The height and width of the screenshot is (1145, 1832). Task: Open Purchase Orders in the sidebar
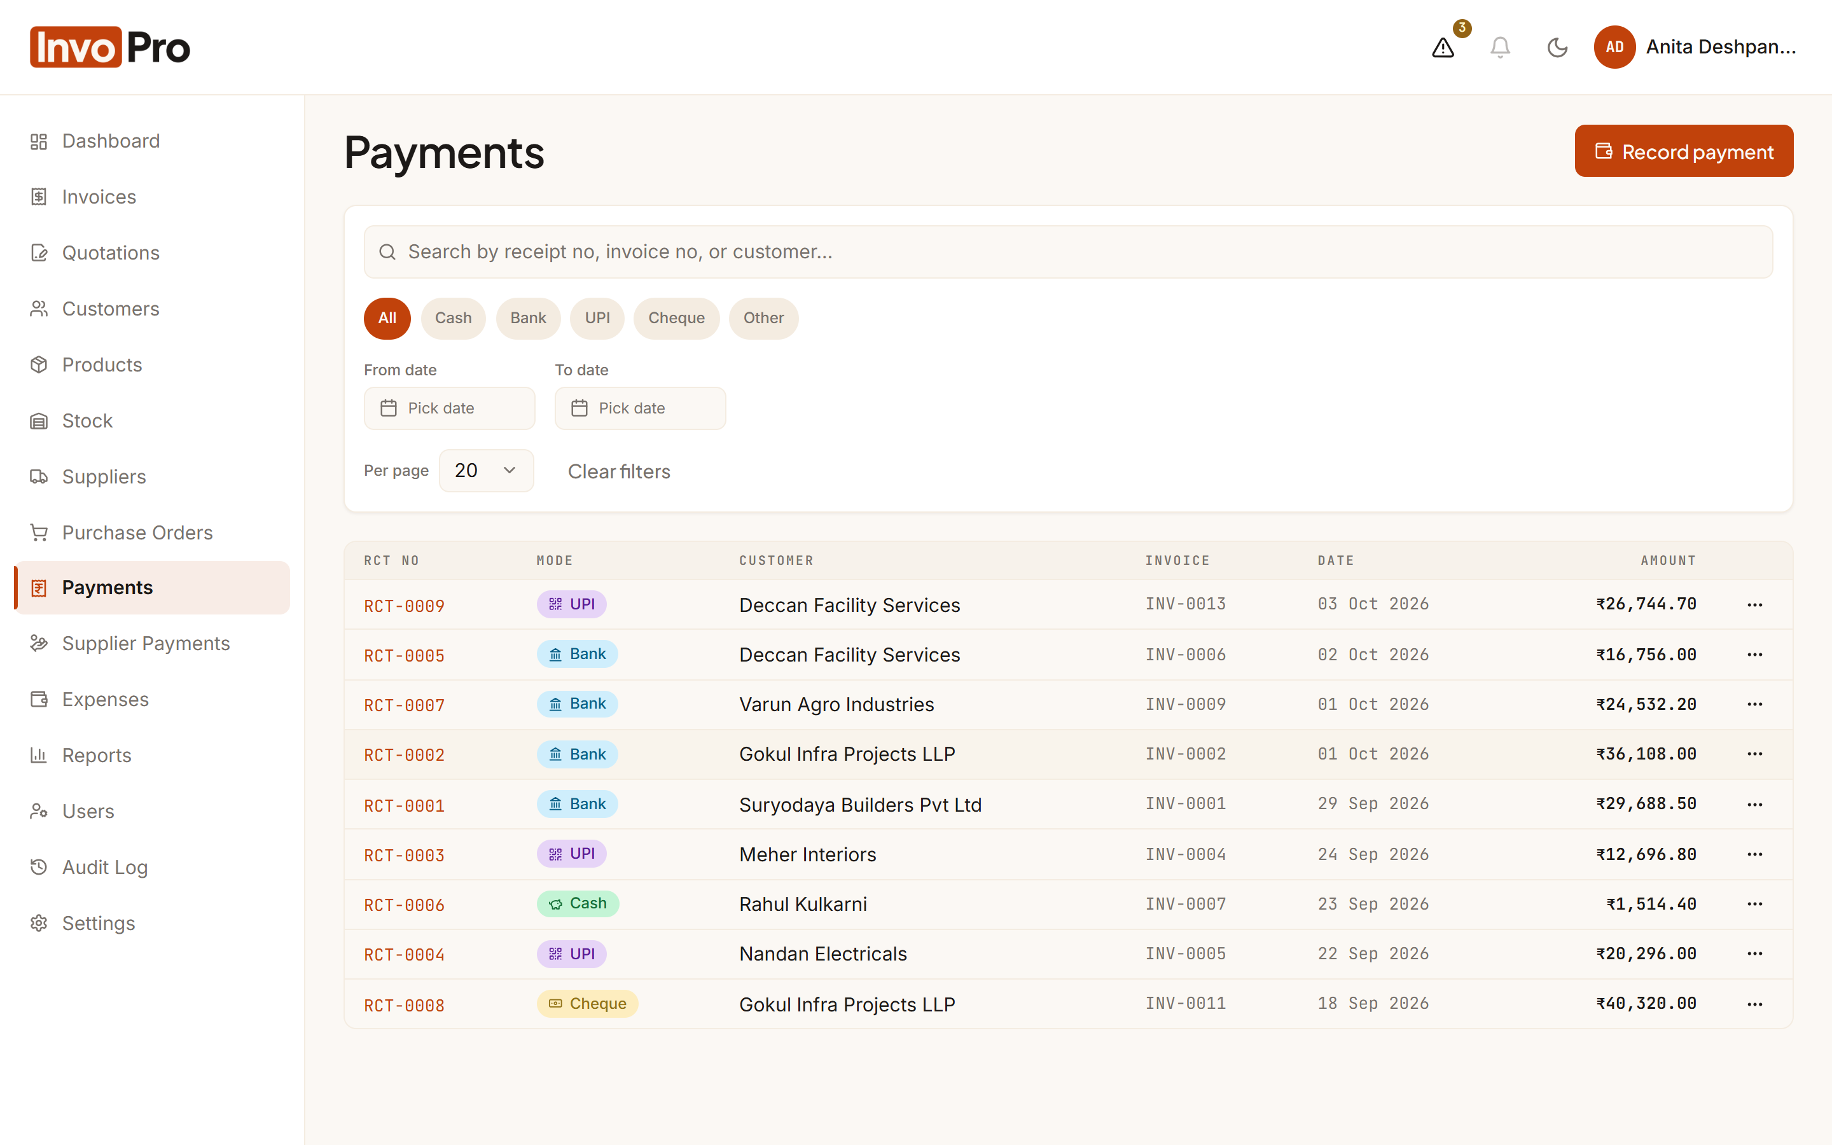[151, 533]
